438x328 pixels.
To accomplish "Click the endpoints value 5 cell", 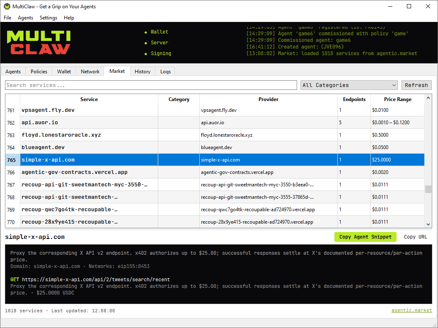I will click(354, 123).
